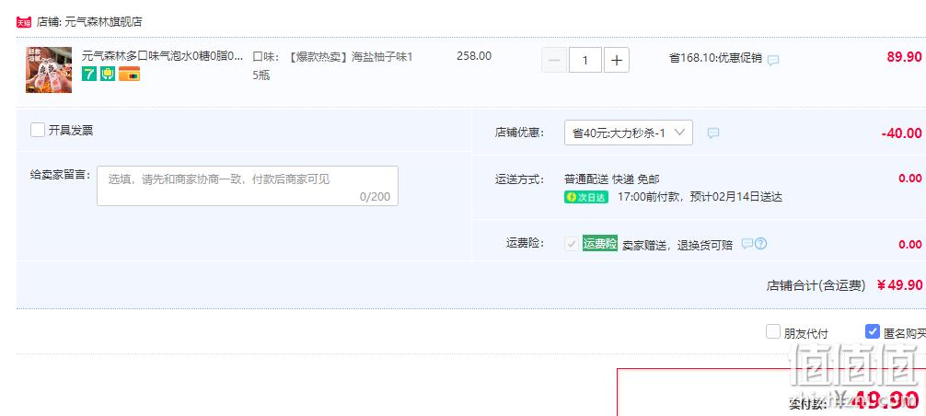Click the 预计02月14日送达 delivery estimate text
The height and width of the screenshot is (416, 926).
pos(736,197)
